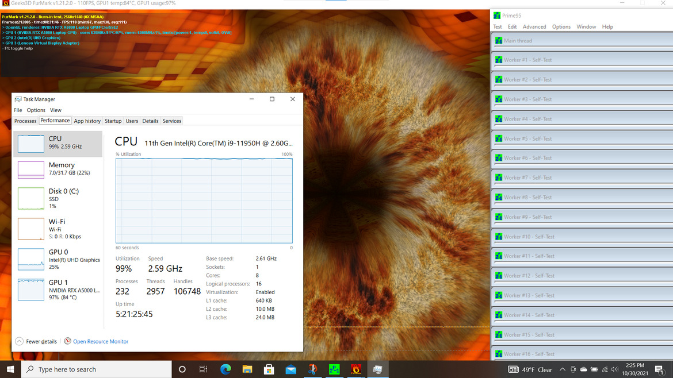This screenshot has height=378, width=673.
Task: Go to the Startup tab
Action: [113, 121]
